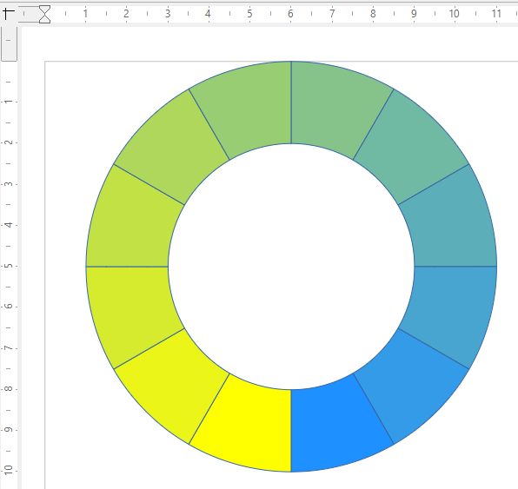518x489 pixels.
Task: Click the tab stop type selector icon
Action: (9, 14)
